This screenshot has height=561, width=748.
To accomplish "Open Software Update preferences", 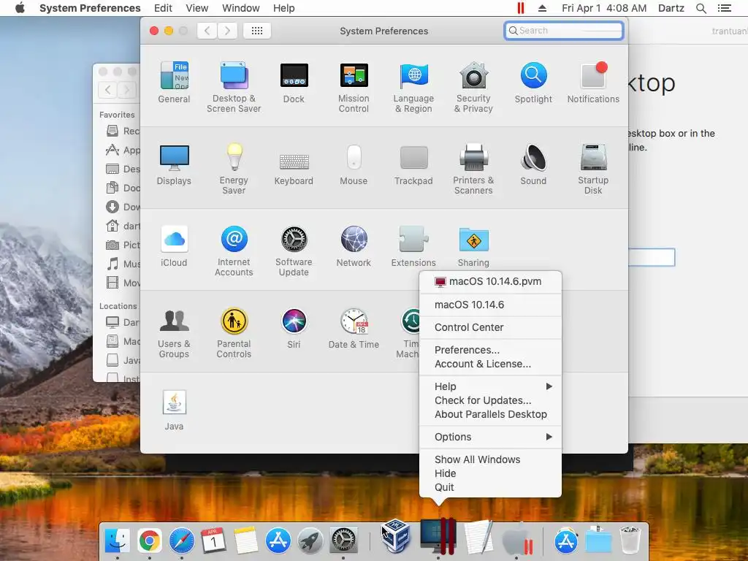I will (x=294, y=251).
